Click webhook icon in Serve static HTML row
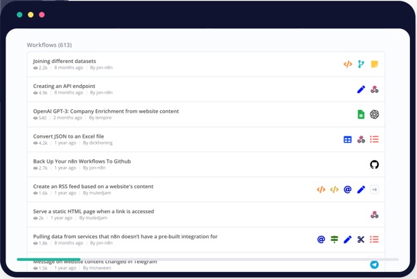The image size is (417, 279). [374, 215]
